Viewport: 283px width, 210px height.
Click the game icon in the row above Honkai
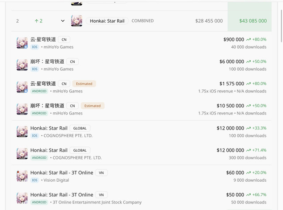tap(76, 4)
